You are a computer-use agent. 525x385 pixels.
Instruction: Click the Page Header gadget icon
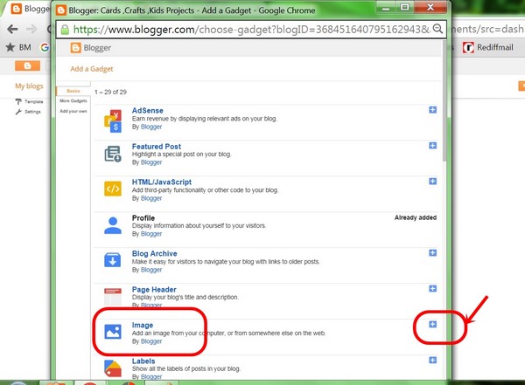tap(113, 296)
